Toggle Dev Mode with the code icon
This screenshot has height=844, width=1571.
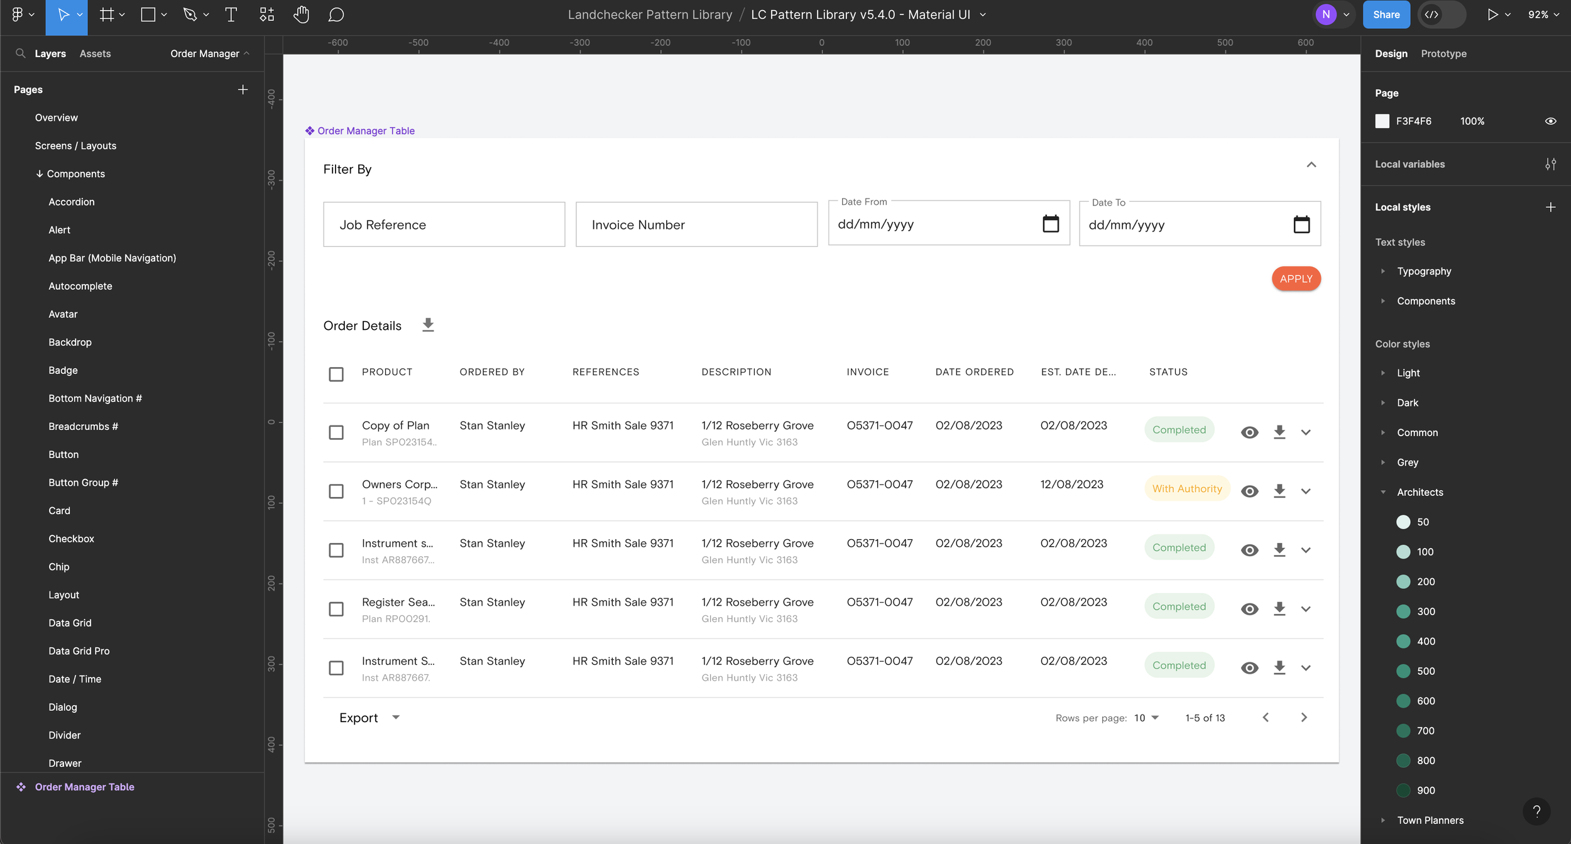tap(1433, 14)
